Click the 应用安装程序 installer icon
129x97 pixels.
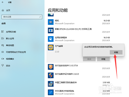pyautogui.click(x=51, y=39)
